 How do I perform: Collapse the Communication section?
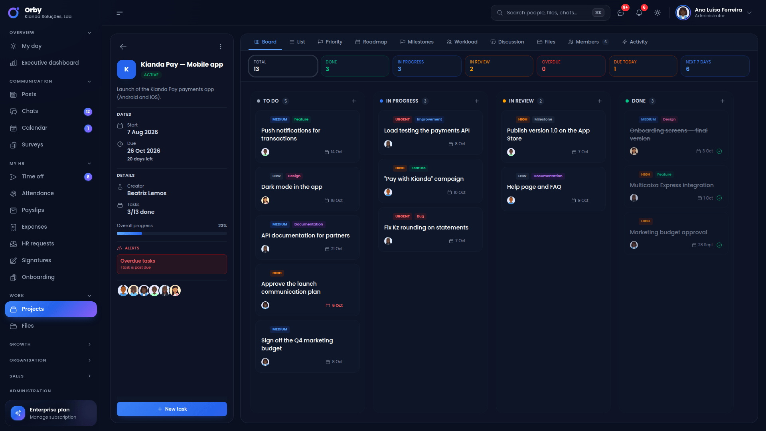(x=89, y=81)
